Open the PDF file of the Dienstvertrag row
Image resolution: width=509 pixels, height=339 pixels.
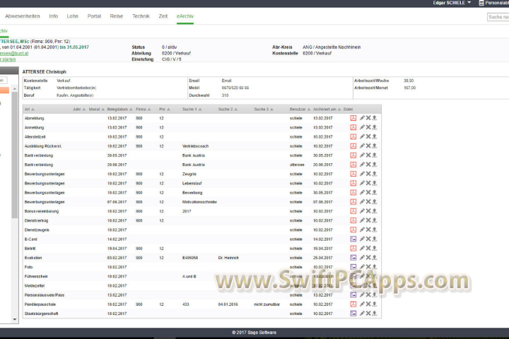pyautogui.click(x=353, y=220)
